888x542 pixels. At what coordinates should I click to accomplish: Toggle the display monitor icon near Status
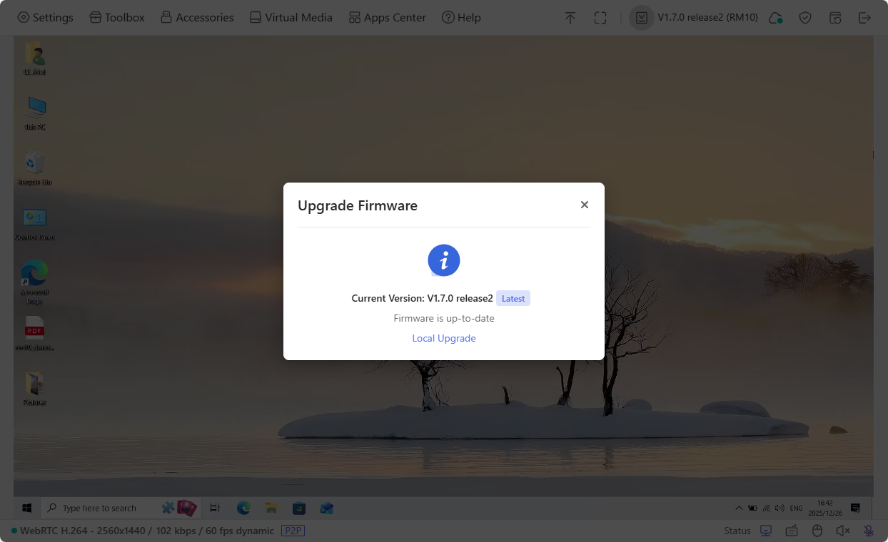coord(765,531)
